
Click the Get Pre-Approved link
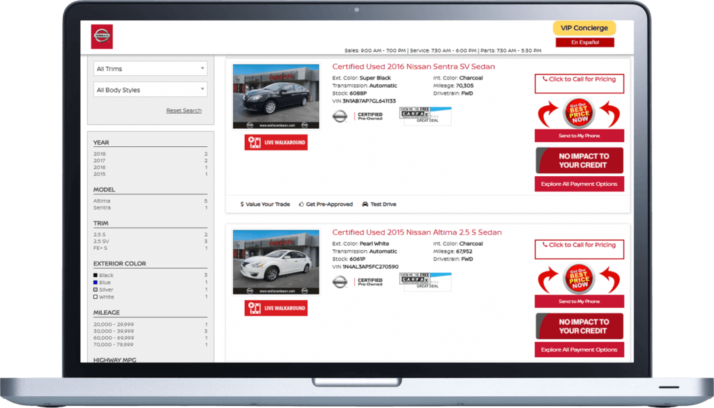326,204
